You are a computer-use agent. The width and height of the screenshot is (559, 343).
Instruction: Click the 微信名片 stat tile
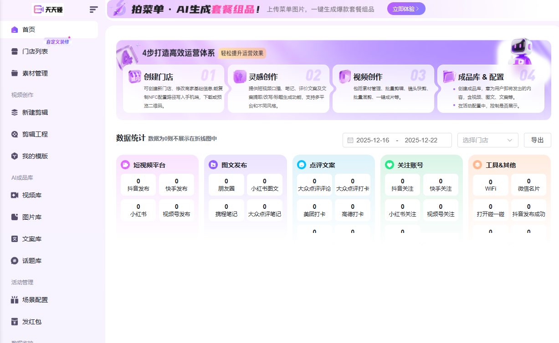pos(528,185)
